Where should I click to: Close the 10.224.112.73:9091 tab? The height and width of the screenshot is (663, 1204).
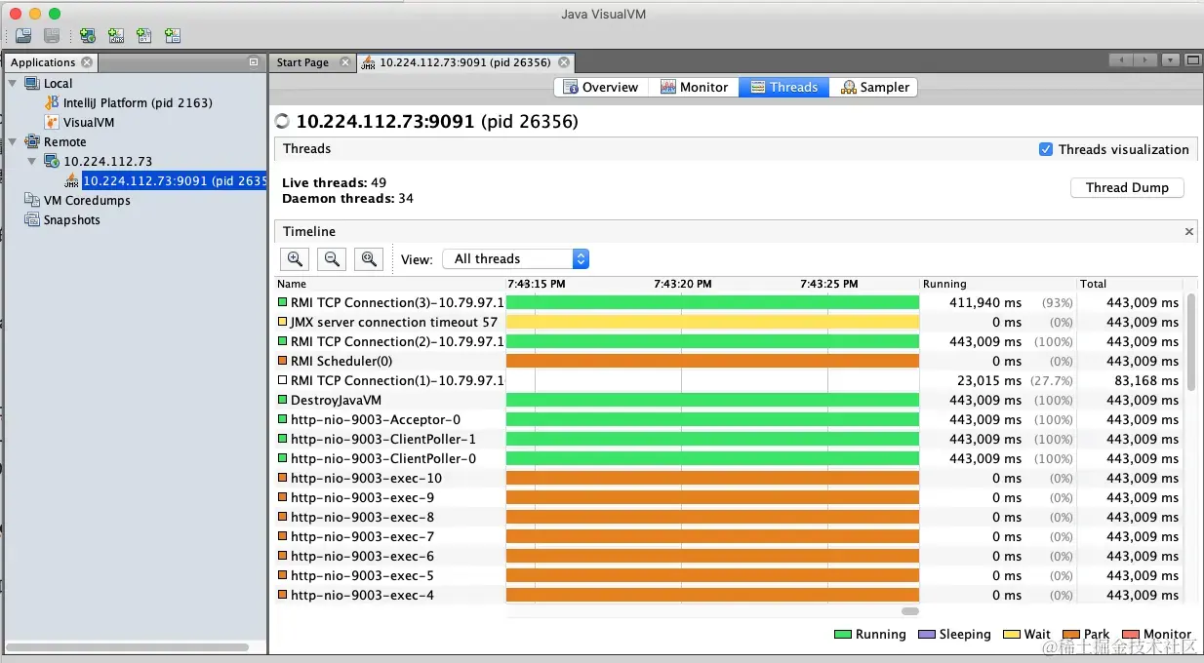563,61
